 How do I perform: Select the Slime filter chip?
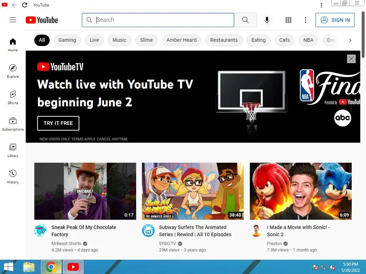click(x=146, y=40)
